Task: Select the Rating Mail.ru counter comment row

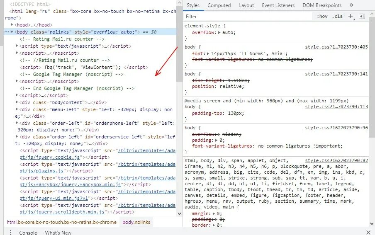Action: [x=62, y=39]
